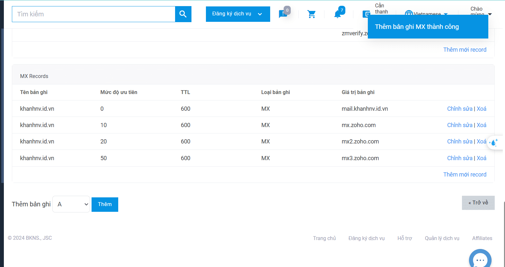Click the search magnifier button
Viewport: 505px width, 267px height.
click(183, 14)
